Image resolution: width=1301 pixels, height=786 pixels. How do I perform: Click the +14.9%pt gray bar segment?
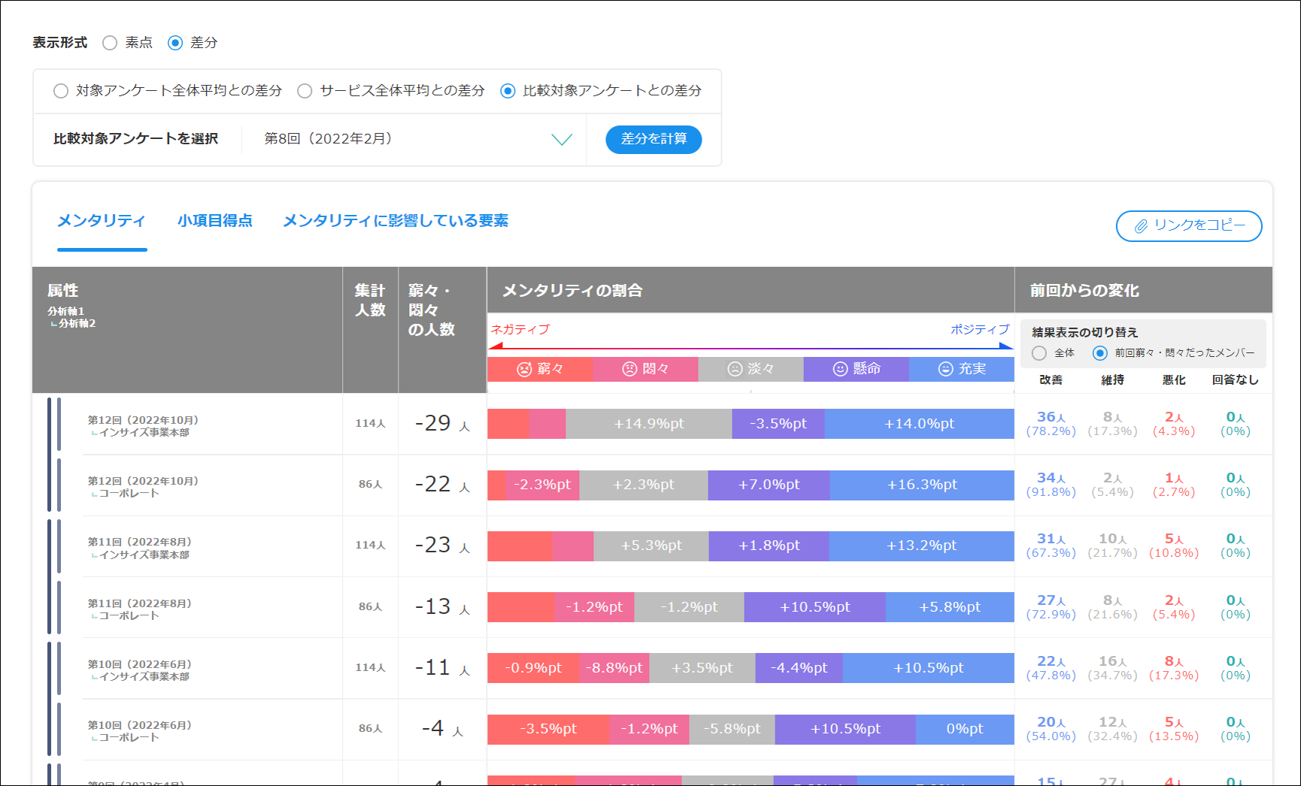click(648, 424)
